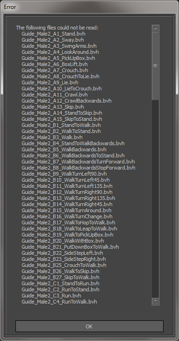
Task: Click the OK button
Action: coord(89,326)
